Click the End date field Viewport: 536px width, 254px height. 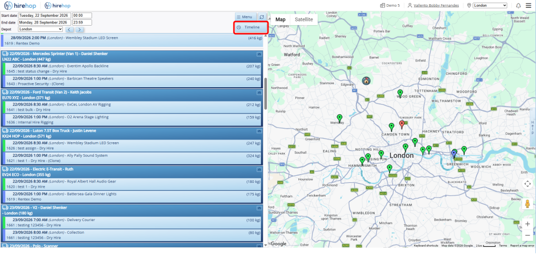[x=44, y=22]
